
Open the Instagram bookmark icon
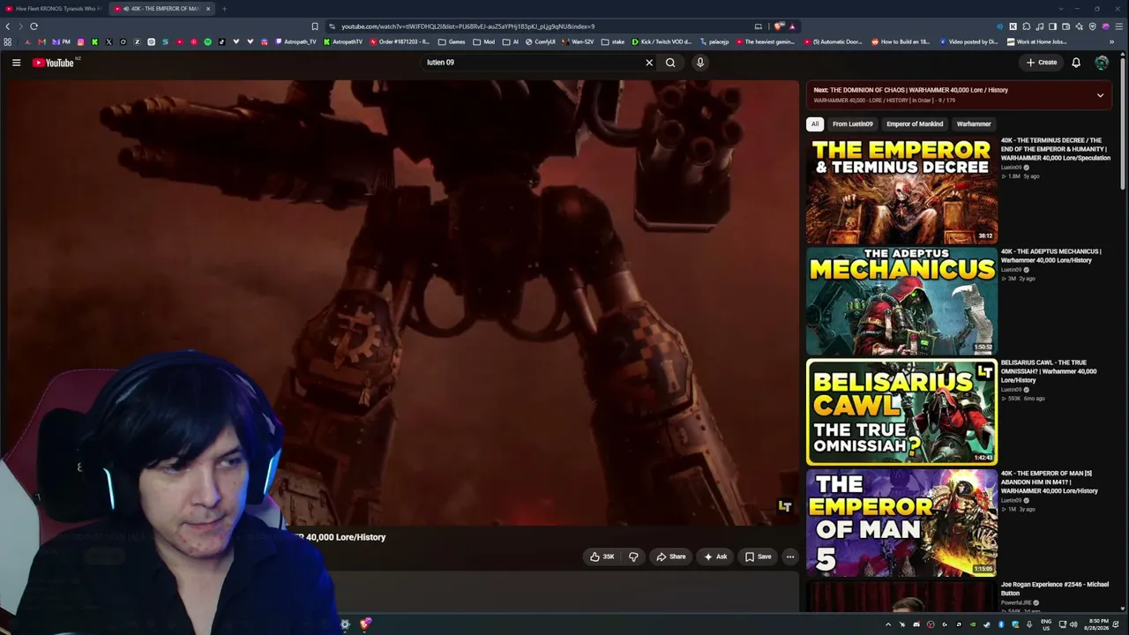coord(81,41)
